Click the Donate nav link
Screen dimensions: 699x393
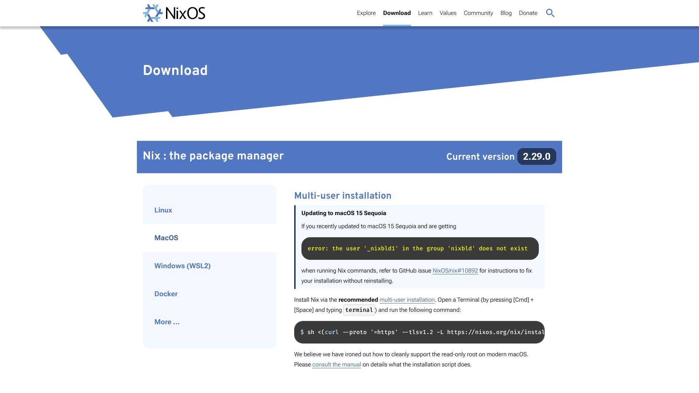[528, 13]
